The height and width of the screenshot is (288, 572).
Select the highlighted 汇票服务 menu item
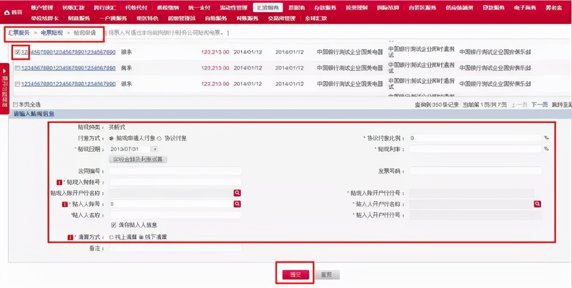pos(269,7)
